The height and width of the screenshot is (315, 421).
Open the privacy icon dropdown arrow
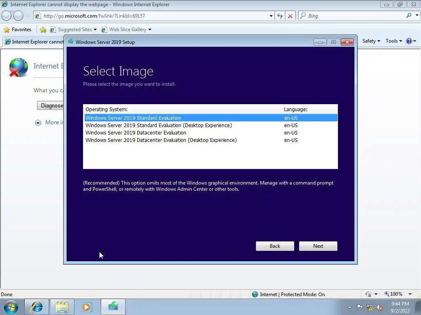coord(376,294)
